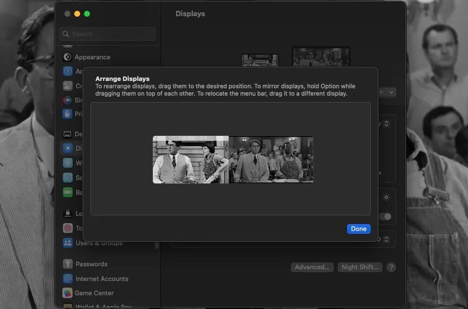Click the help question mark icon
This screenshot has width=468, height=309.
click(x=391, y=267)
